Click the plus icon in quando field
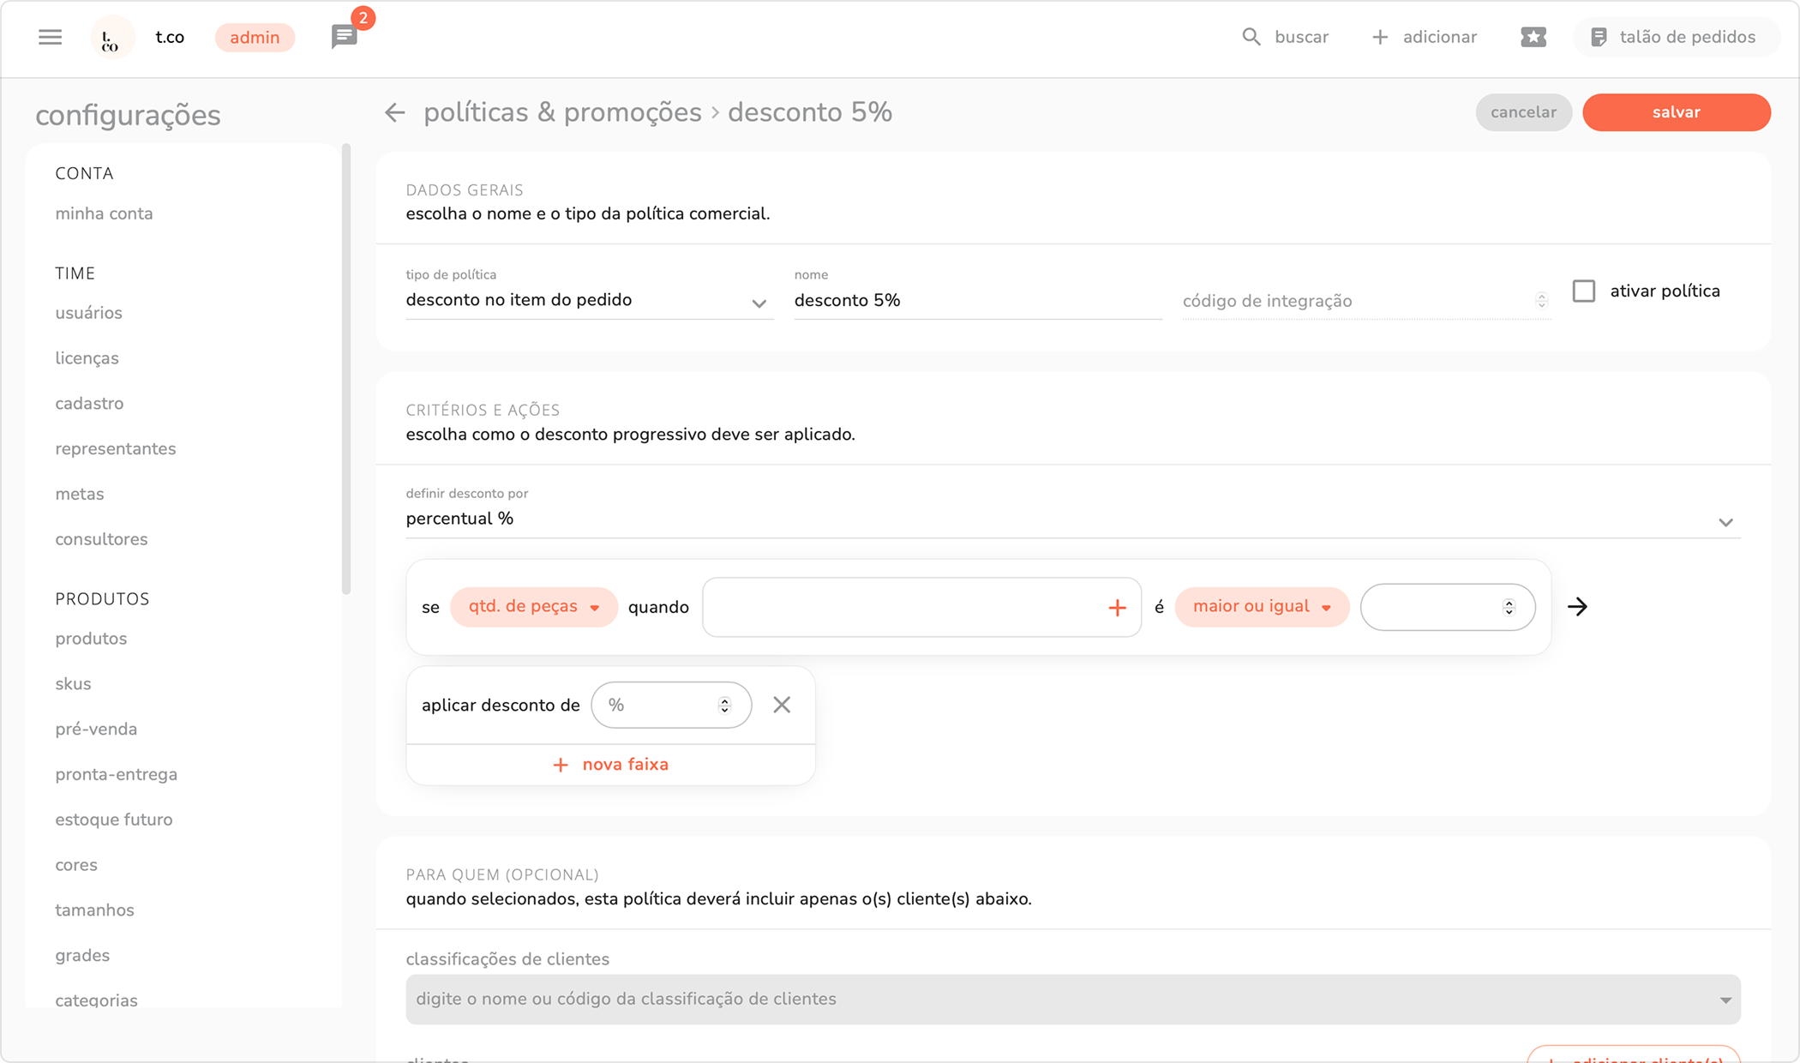 1116,608
